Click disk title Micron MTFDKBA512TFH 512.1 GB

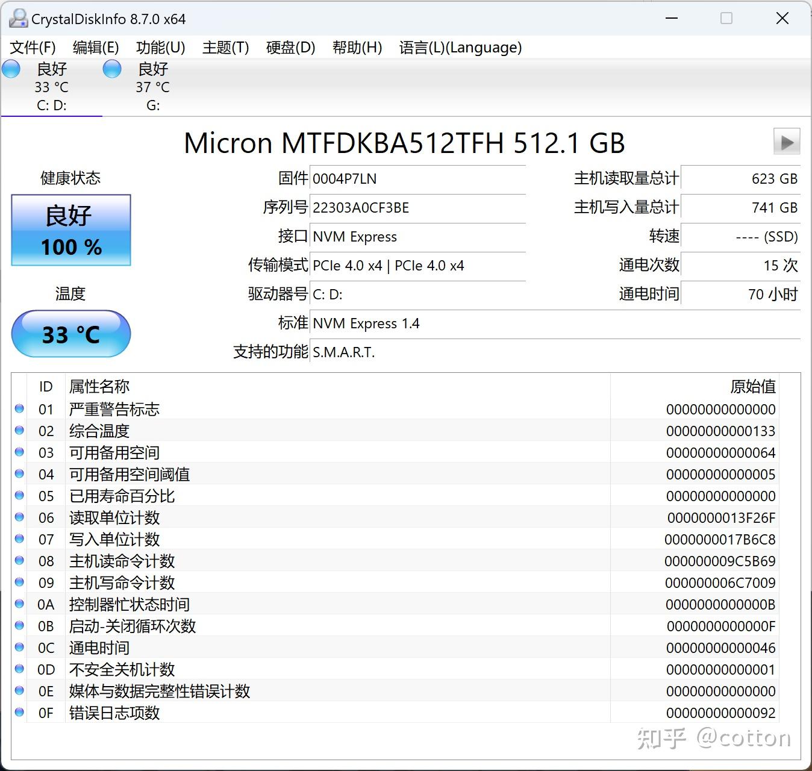pyautogui.click(x=404, y=143)
